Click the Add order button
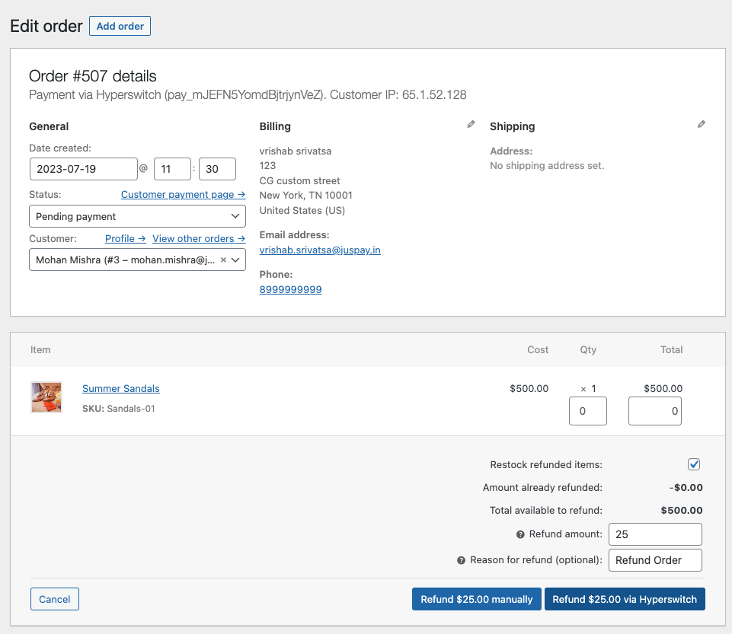This screenshot has width=732, height=634. [x=120, y=26]
